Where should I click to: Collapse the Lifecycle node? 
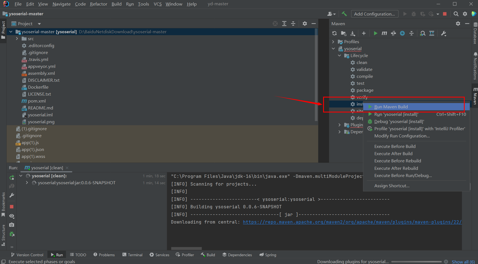pos(339,55)
